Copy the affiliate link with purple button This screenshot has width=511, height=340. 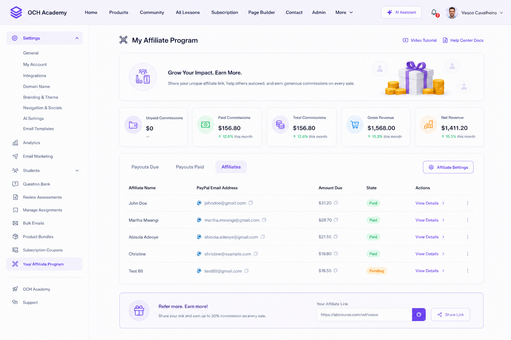pos(419,314)
